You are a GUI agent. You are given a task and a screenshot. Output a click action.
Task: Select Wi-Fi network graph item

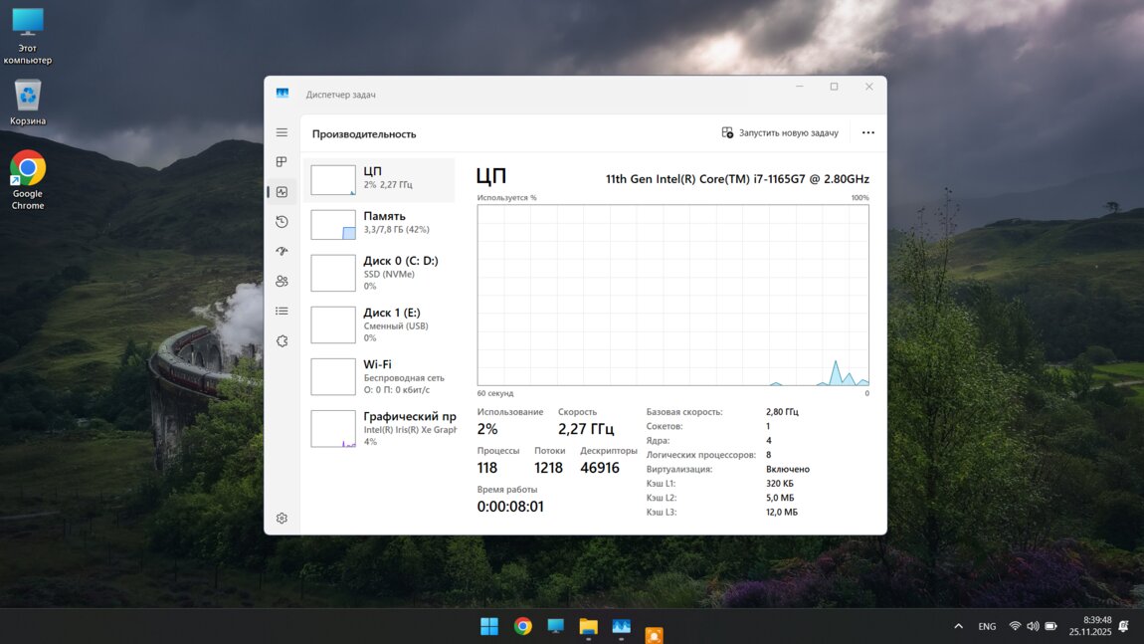[379, 376]
